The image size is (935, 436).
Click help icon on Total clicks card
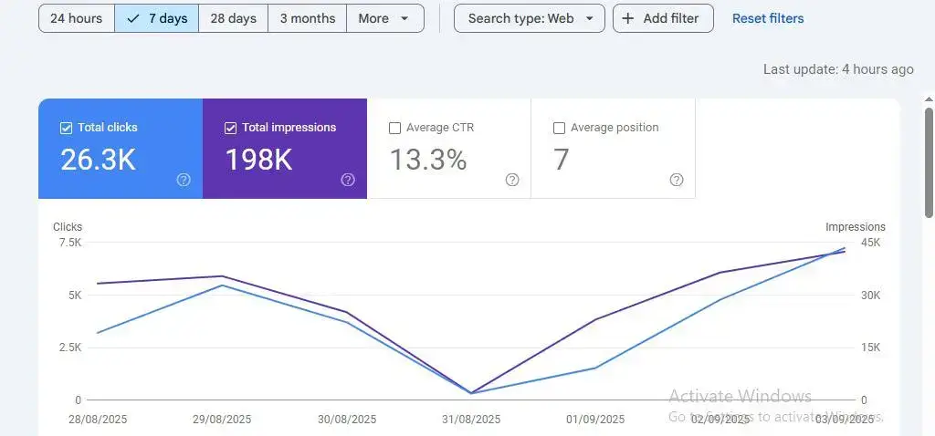click(184, 180)
